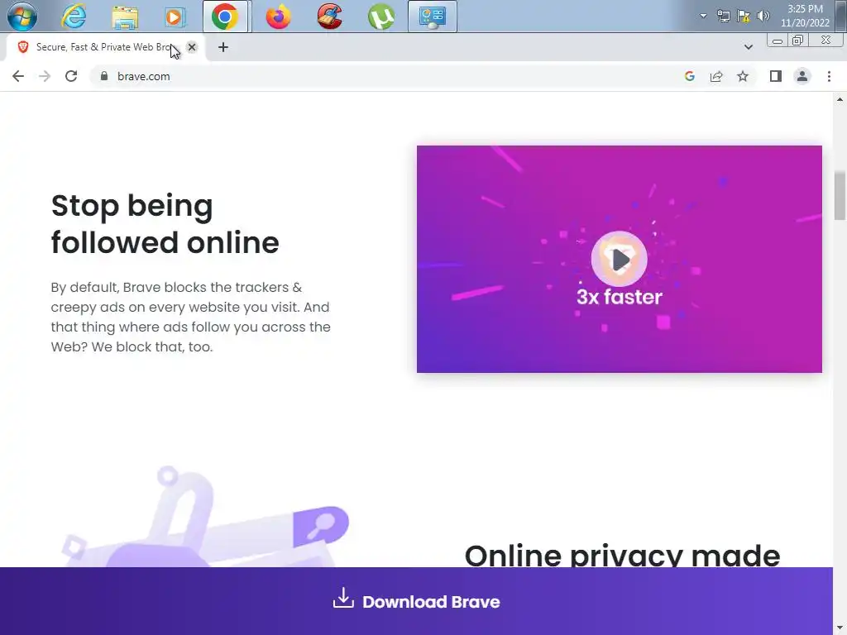847x635 pixels.
Task: Click the page scrollbar thumb
Action: coord(840,195)
